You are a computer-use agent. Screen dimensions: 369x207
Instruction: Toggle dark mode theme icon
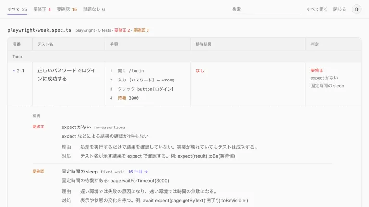pyautogui.click(x=357, y=9)
